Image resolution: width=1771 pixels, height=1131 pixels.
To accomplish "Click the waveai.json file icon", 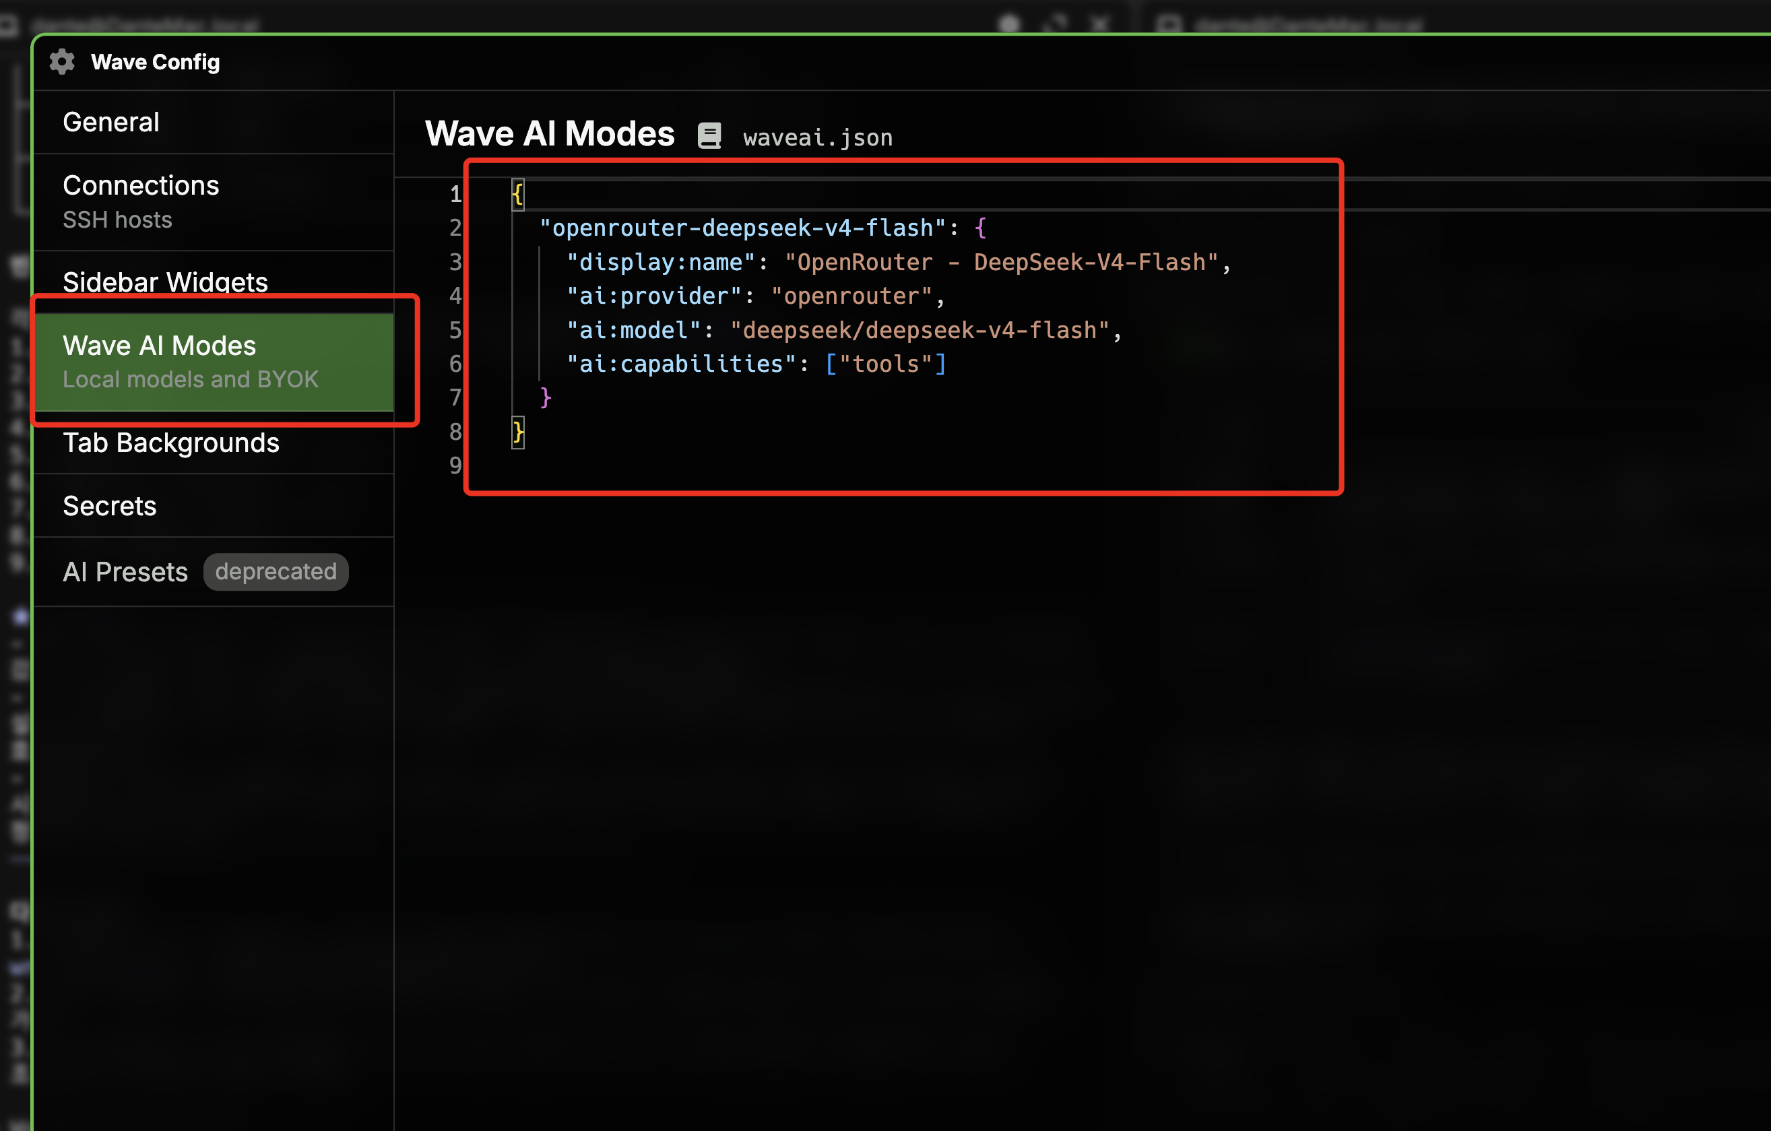I will click(x=709, y=136).
